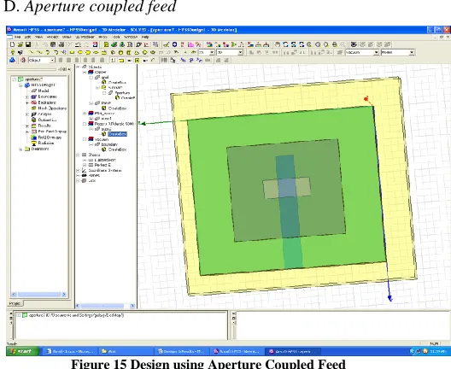
Task: Select the Draw Cone tool
Action: click(x=137, y=52)
